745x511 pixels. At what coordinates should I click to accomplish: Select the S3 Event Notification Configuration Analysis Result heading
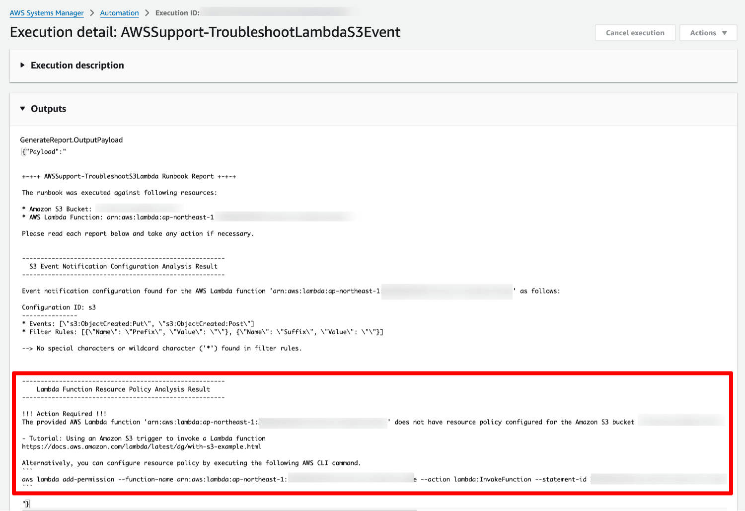coord(123,266)
